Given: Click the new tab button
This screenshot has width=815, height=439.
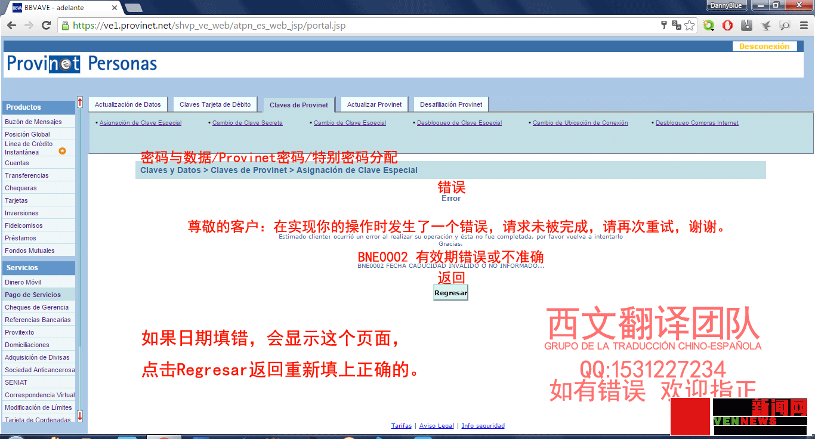Looking at the screenshot, I should 133,8.
